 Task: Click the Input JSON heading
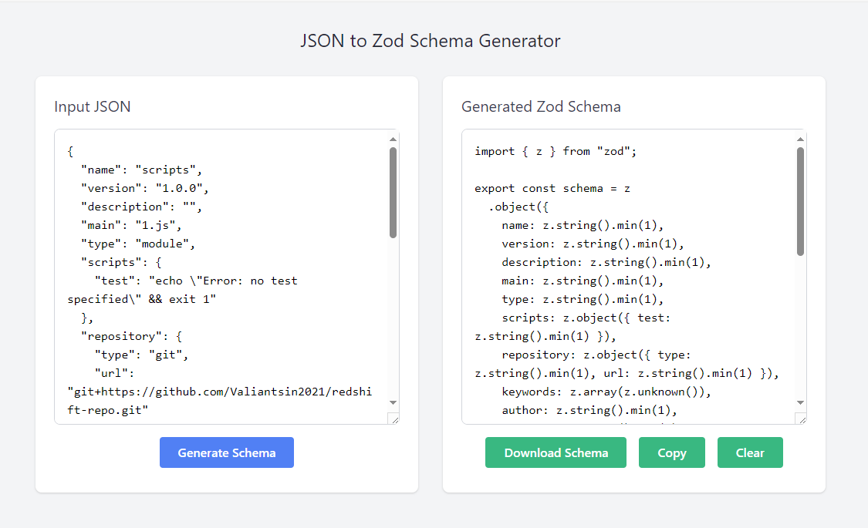93,106
